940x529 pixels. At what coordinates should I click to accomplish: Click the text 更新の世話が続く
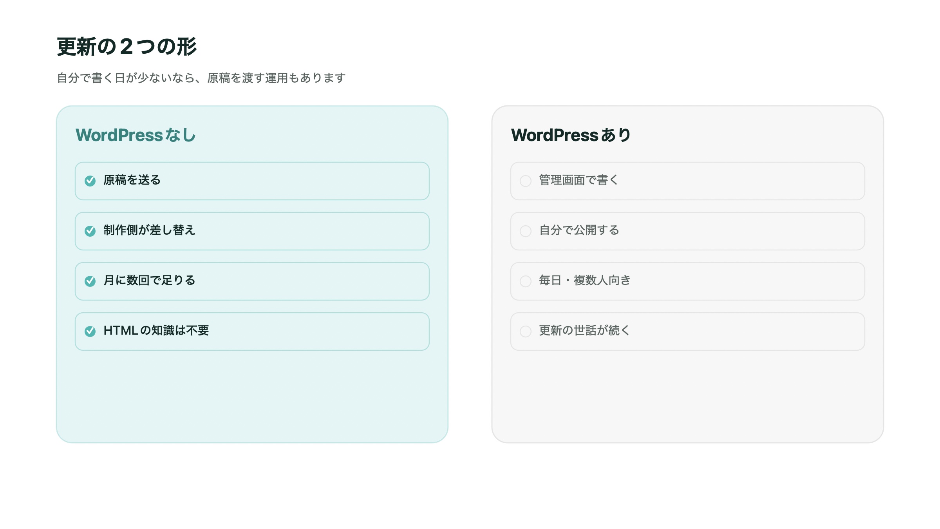(585, 330)
